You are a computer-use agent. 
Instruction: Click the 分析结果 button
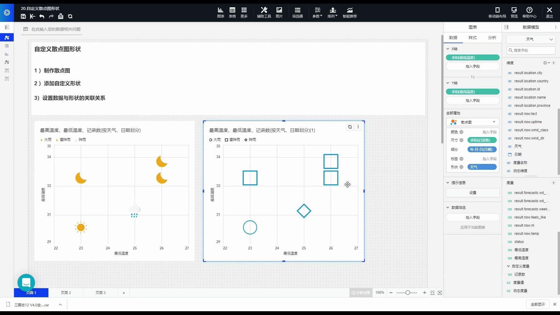pyautogui.click(x=361, y=293)
